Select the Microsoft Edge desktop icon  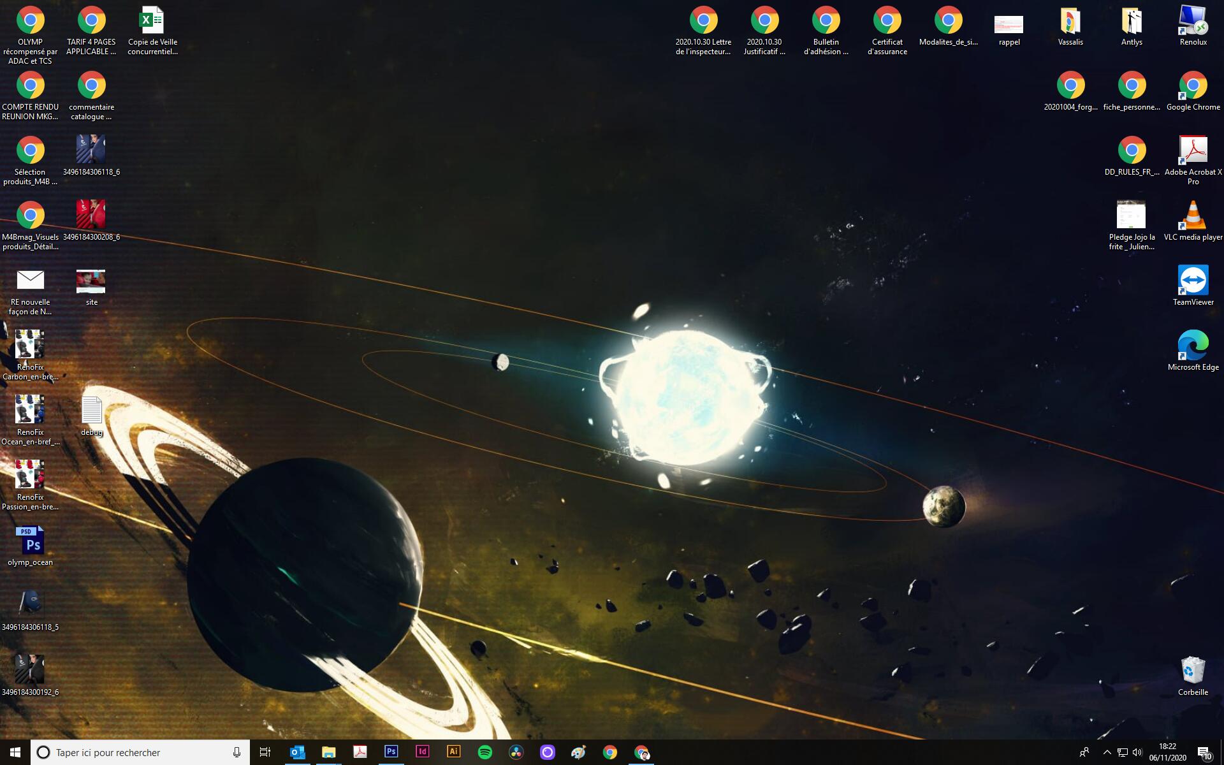pyautogui.click(x=1193, y=346)
